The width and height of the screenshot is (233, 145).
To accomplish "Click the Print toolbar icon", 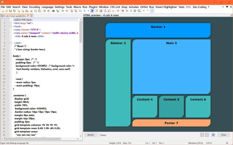I will [27, 11].
